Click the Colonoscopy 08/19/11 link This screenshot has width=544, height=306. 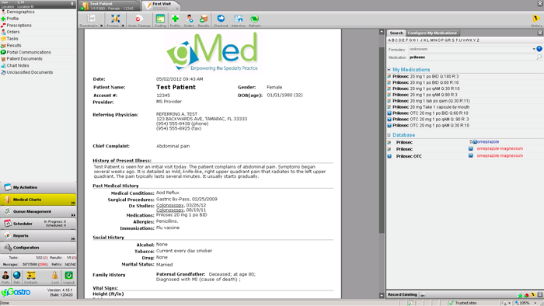[x=170, y=210]
